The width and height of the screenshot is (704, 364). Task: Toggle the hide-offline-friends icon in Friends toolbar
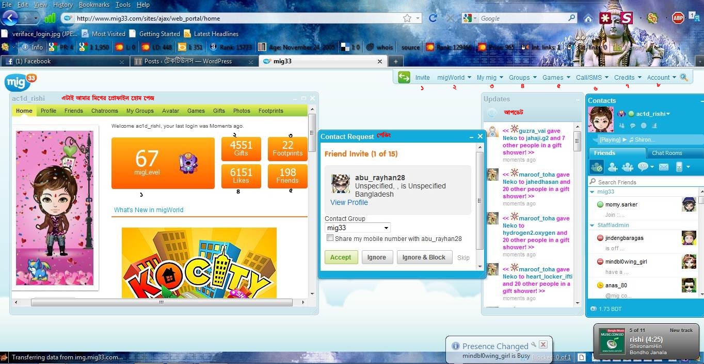pos(597,167)
